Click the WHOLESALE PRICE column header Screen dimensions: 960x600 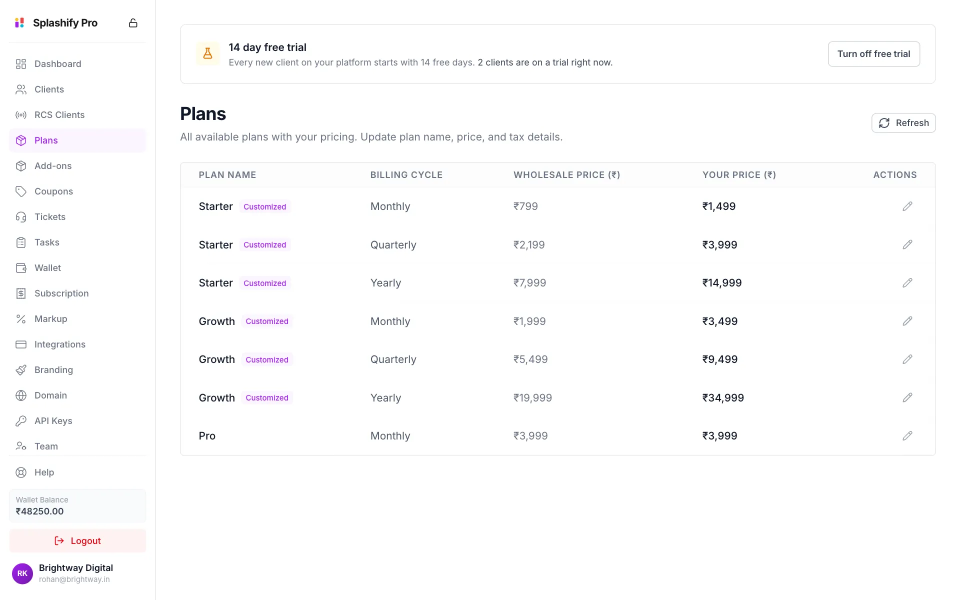point(566,175)
